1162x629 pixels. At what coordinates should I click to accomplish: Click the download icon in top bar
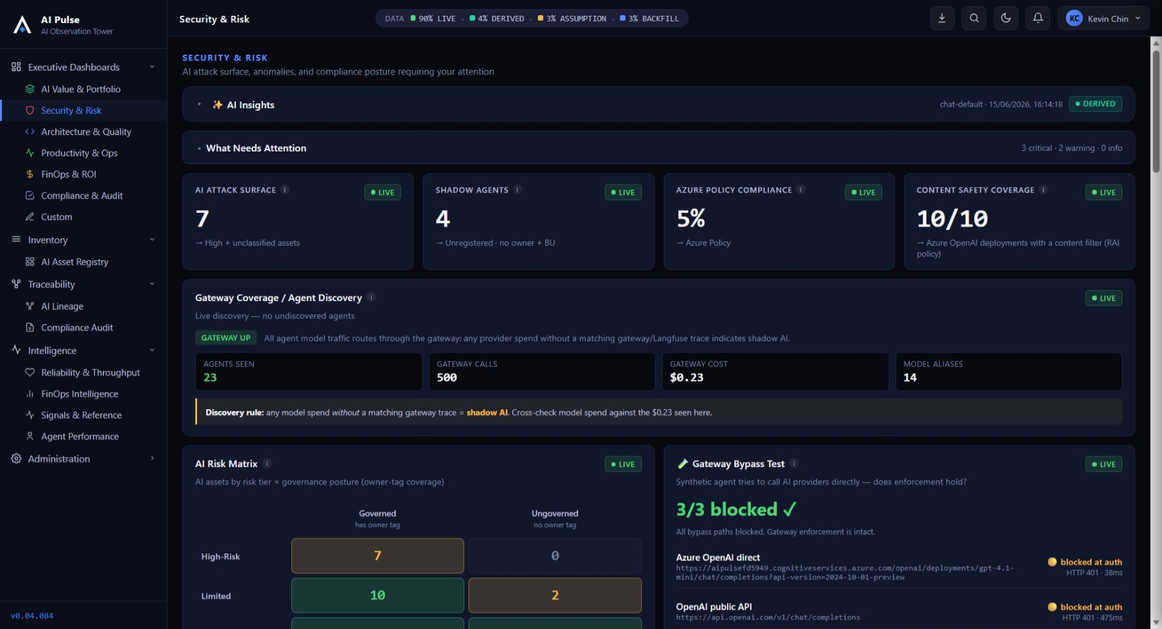coord(942,18)
